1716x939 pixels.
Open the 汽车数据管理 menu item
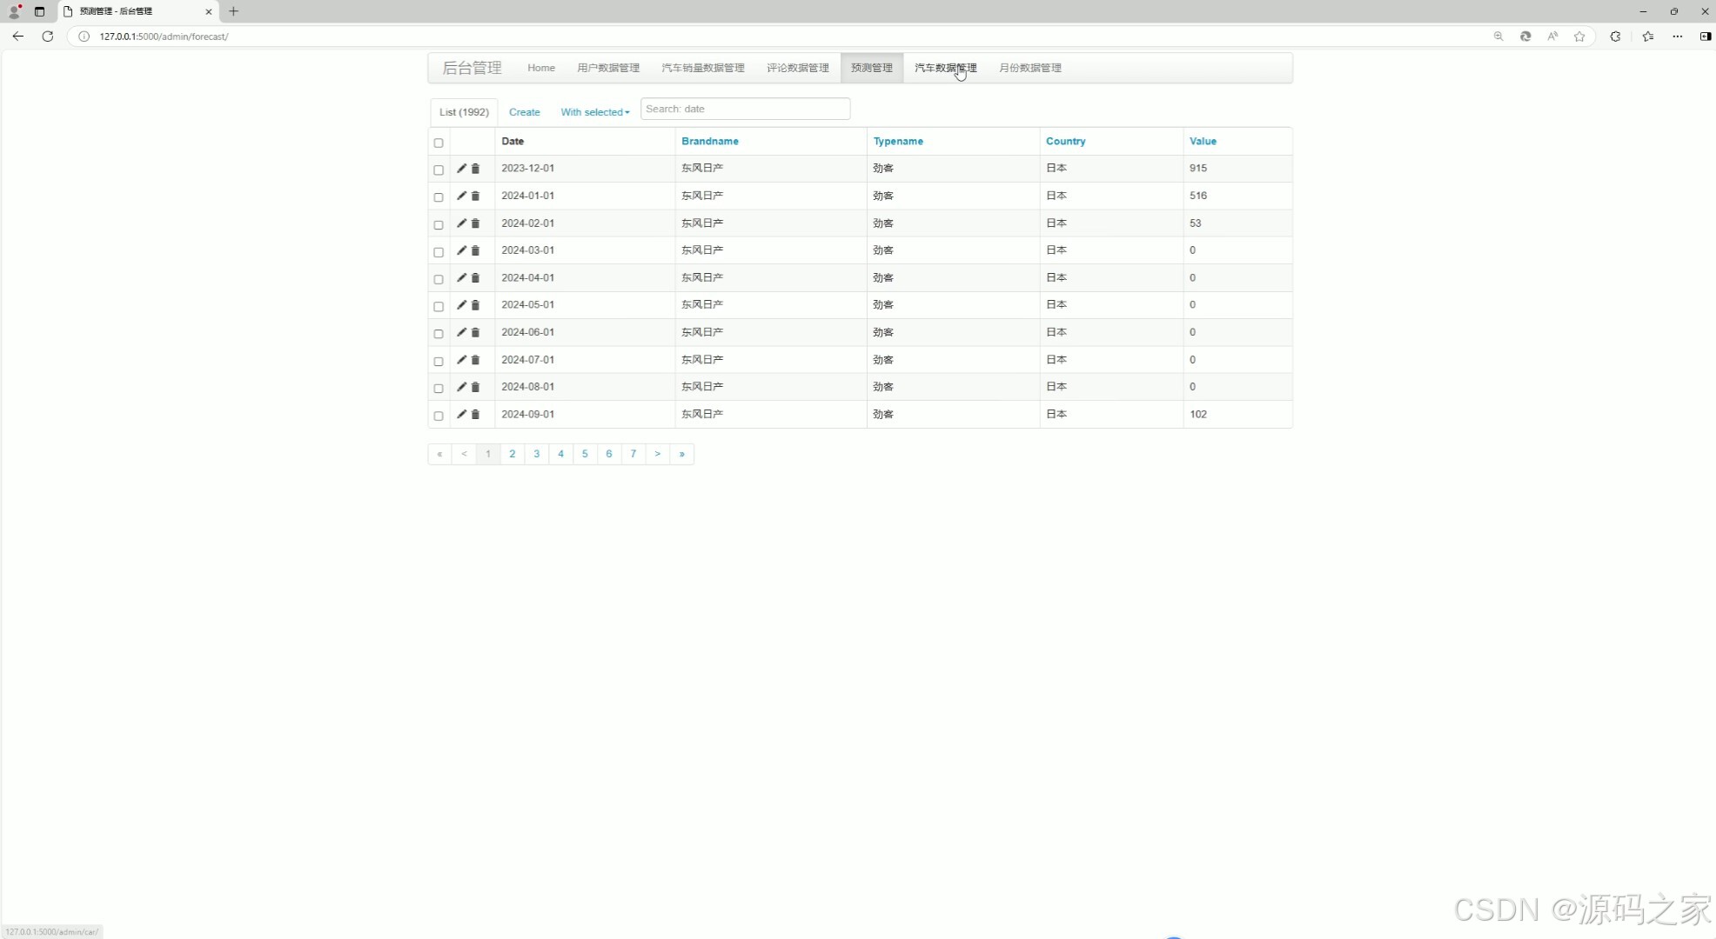point(945,68)
